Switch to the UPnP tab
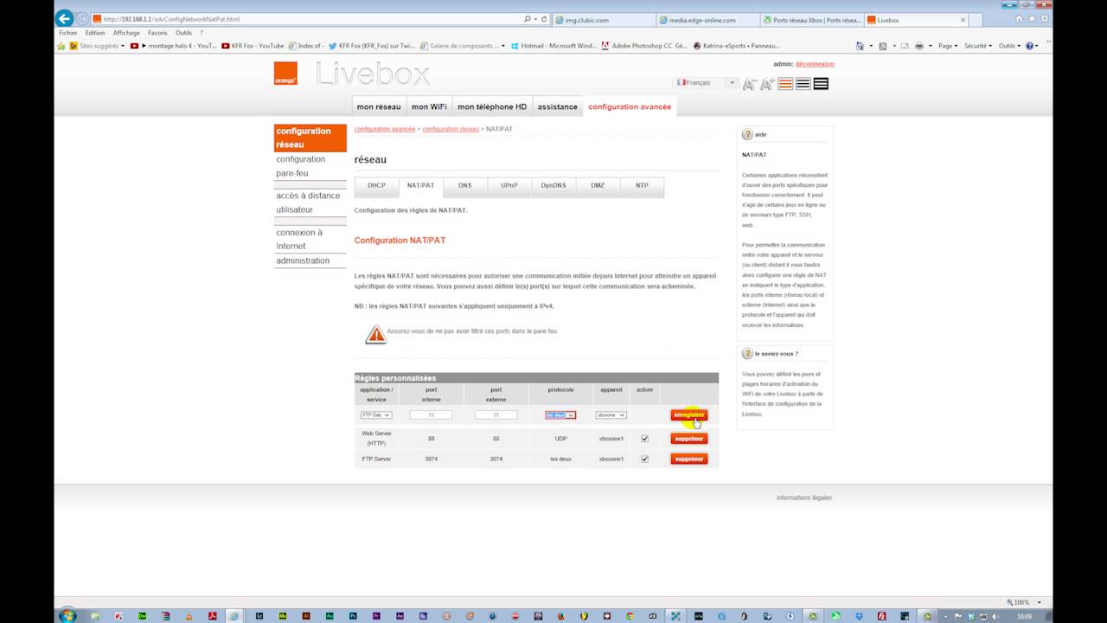 click(509, 186)
